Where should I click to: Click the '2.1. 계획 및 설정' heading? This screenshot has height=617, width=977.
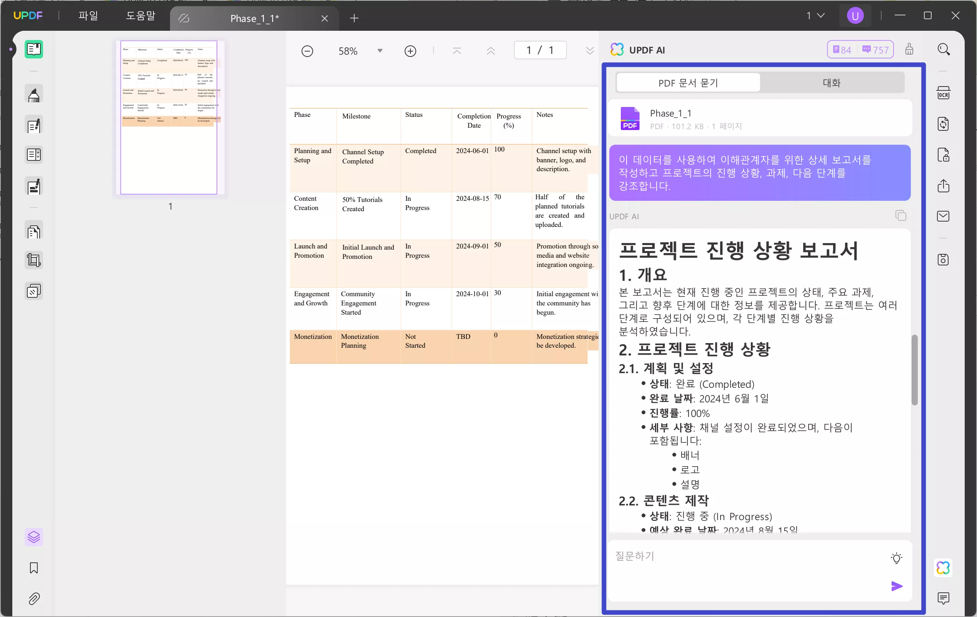(x=666, y=369)
